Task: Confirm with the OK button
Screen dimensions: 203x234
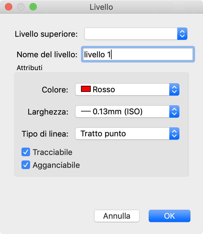Action: tap(169, 216)
